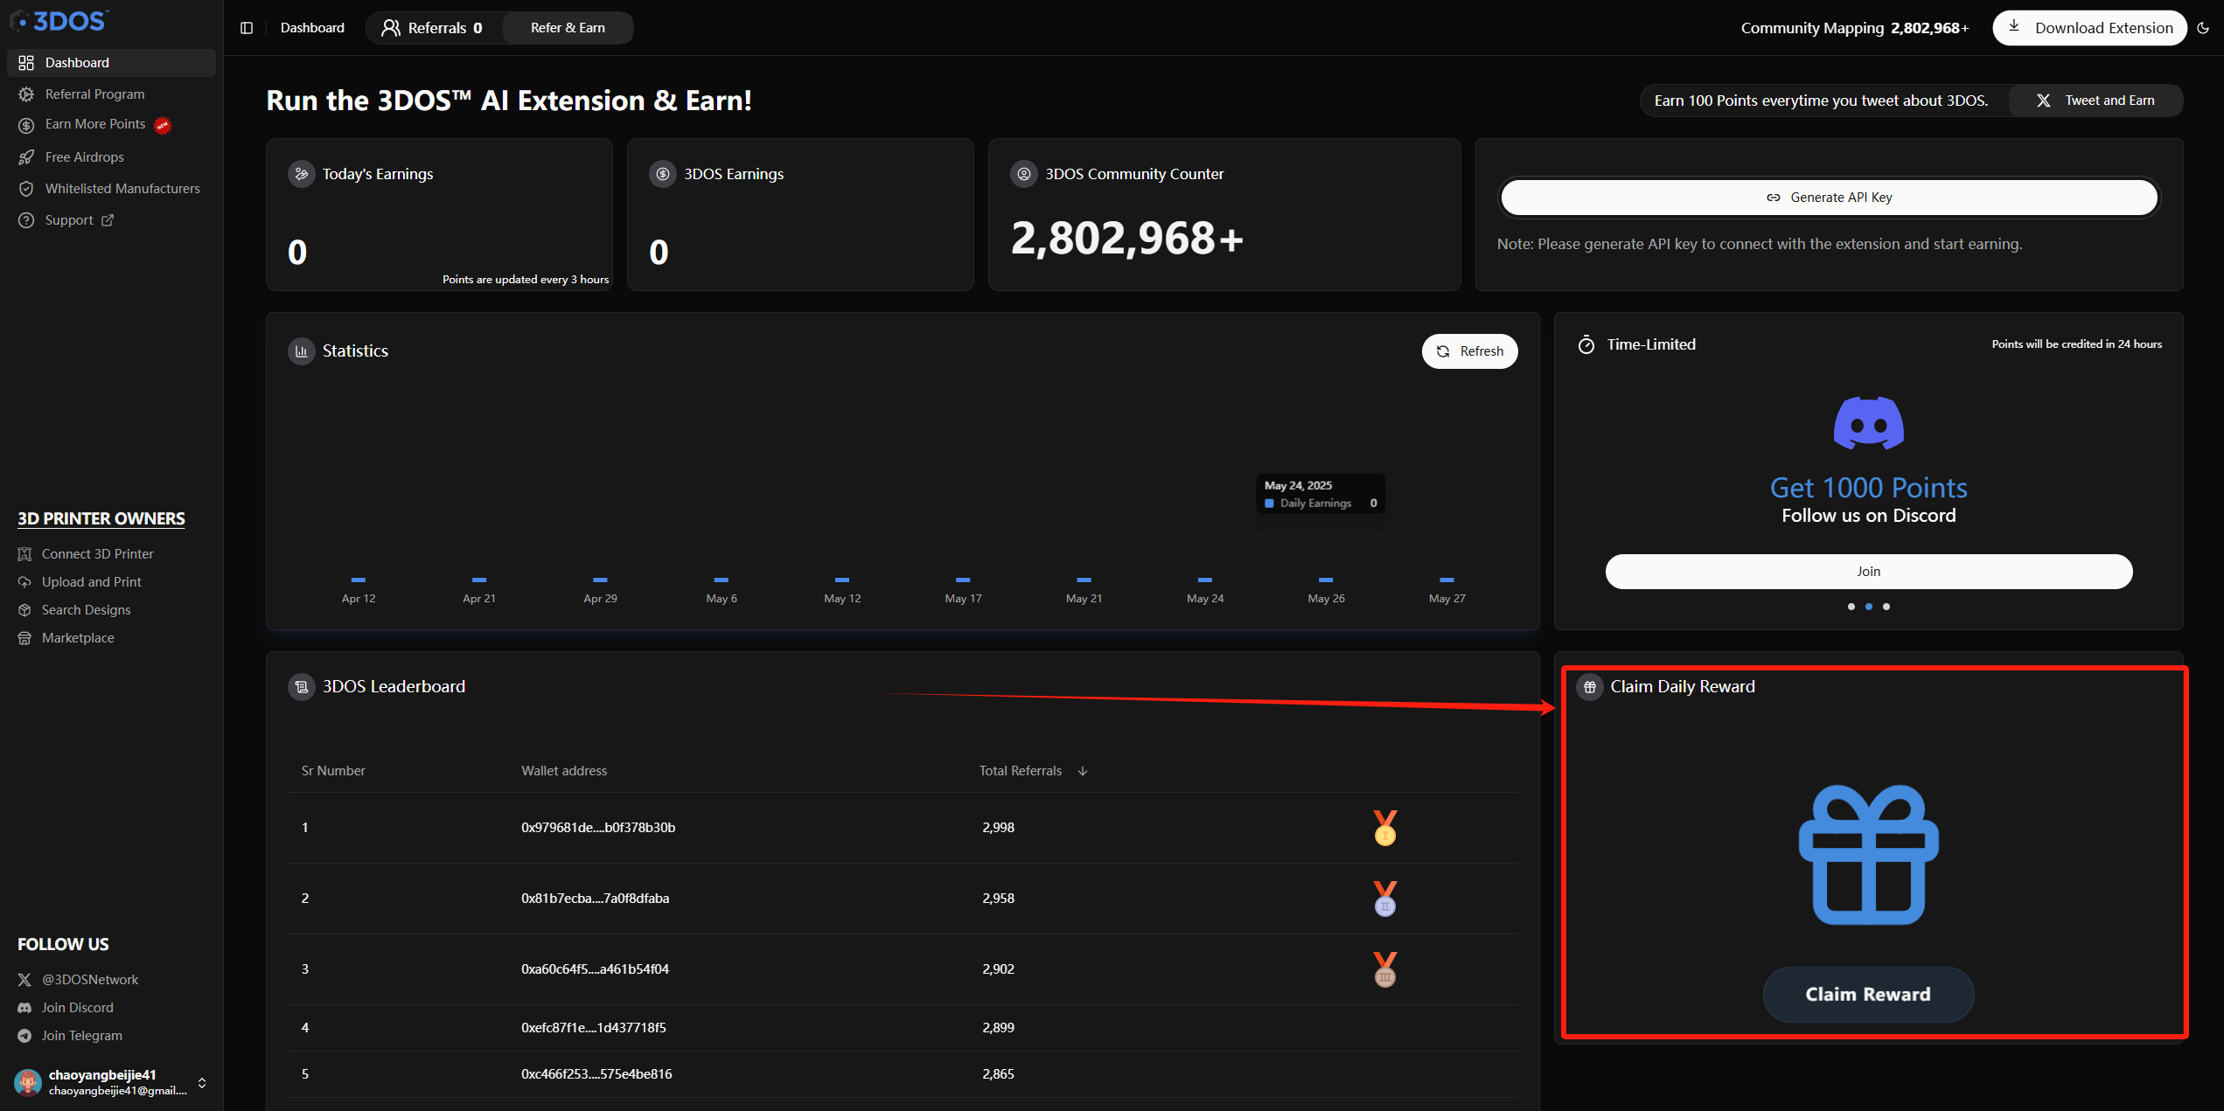
Task: Click Join button for Discord points
Action: point(1868,572)
